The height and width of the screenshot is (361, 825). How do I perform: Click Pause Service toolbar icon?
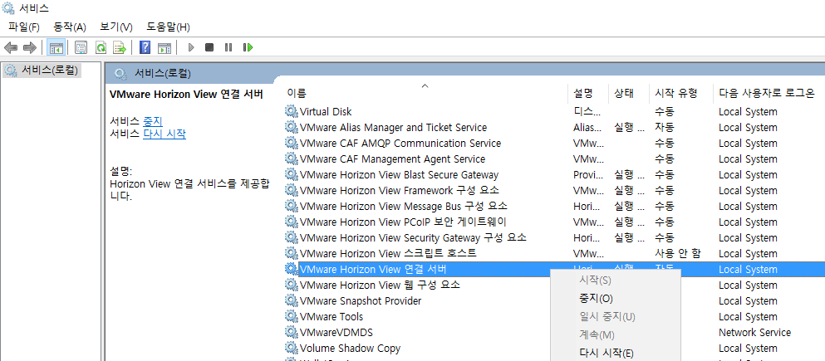228,47
